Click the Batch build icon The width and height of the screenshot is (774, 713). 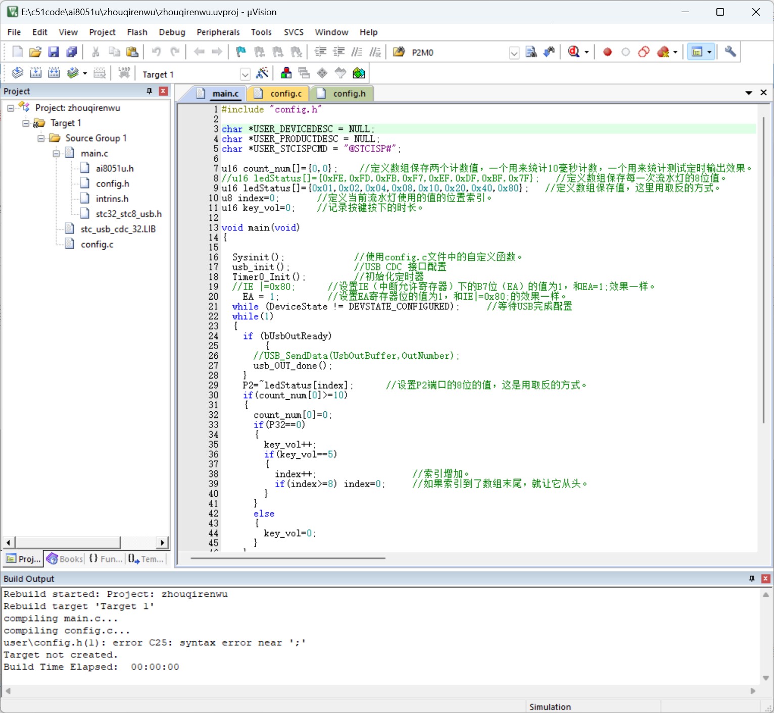(73, 73)
